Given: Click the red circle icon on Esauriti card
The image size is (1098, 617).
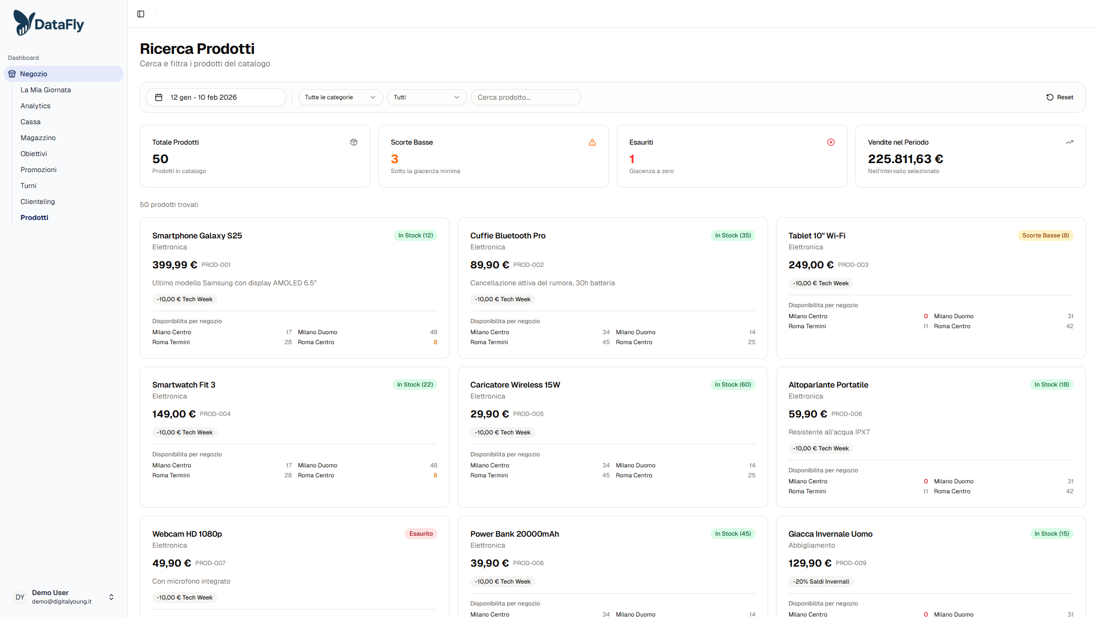Looking at the screenshot, I should 830,142.
